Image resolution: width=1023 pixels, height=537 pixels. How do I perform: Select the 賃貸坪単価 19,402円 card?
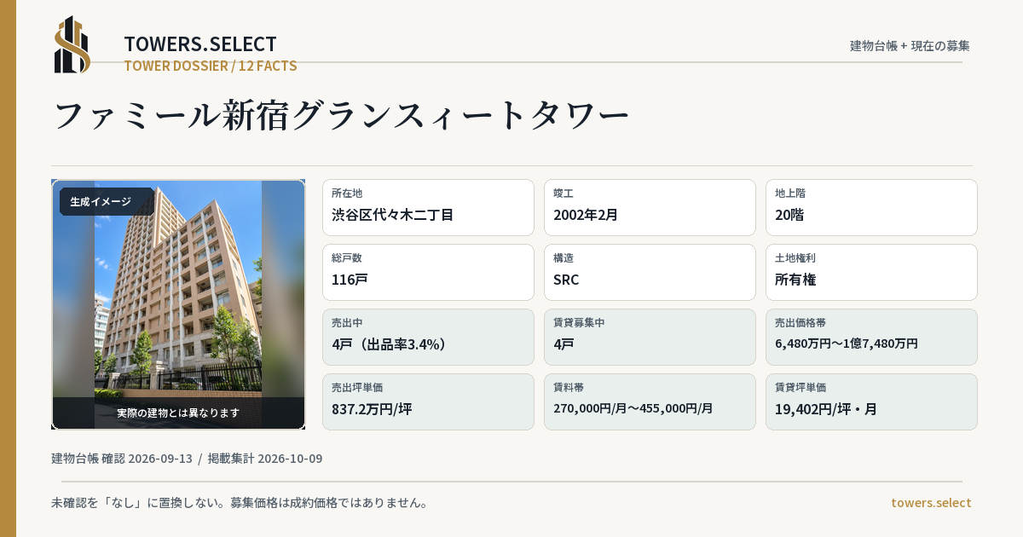(871, 401)
